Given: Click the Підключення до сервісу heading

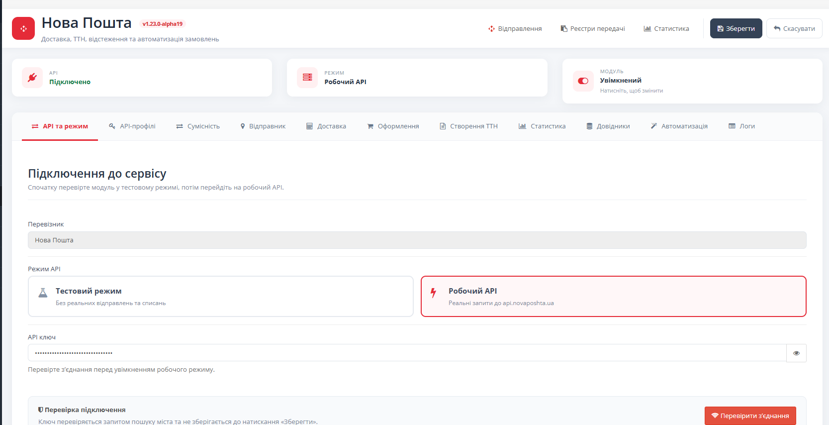Looking at the screenshot, I should (x=97, y=174).
